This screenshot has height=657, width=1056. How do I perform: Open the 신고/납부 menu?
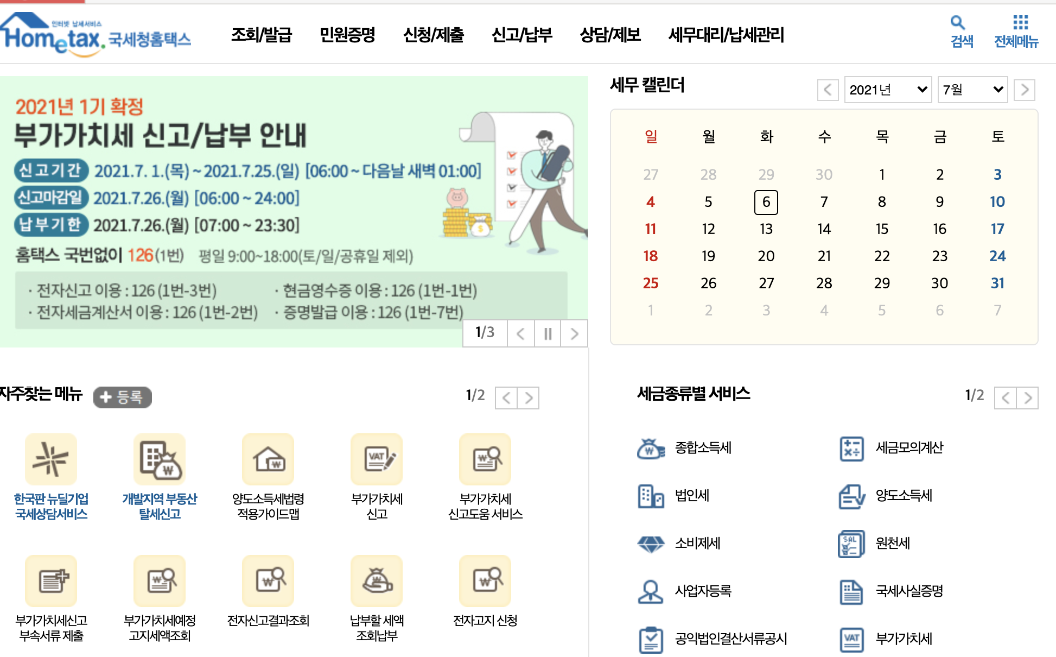pyautogui.click(x=521, y=35)
